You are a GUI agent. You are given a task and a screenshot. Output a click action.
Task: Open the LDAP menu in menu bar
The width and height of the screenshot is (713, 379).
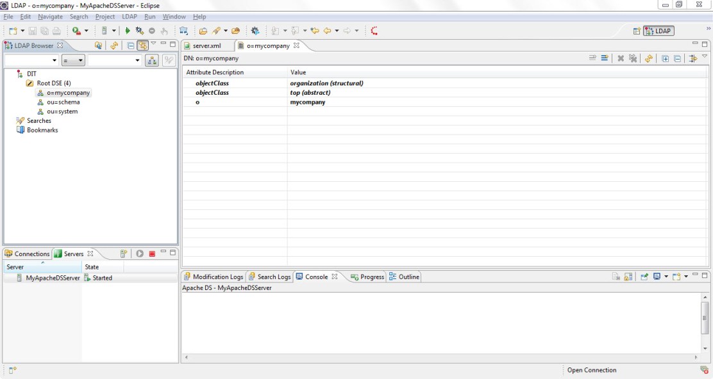[x=130, y=17]
